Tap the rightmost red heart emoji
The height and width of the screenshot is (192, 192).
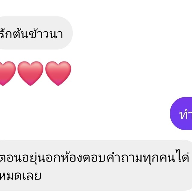[x=58, y=73]
